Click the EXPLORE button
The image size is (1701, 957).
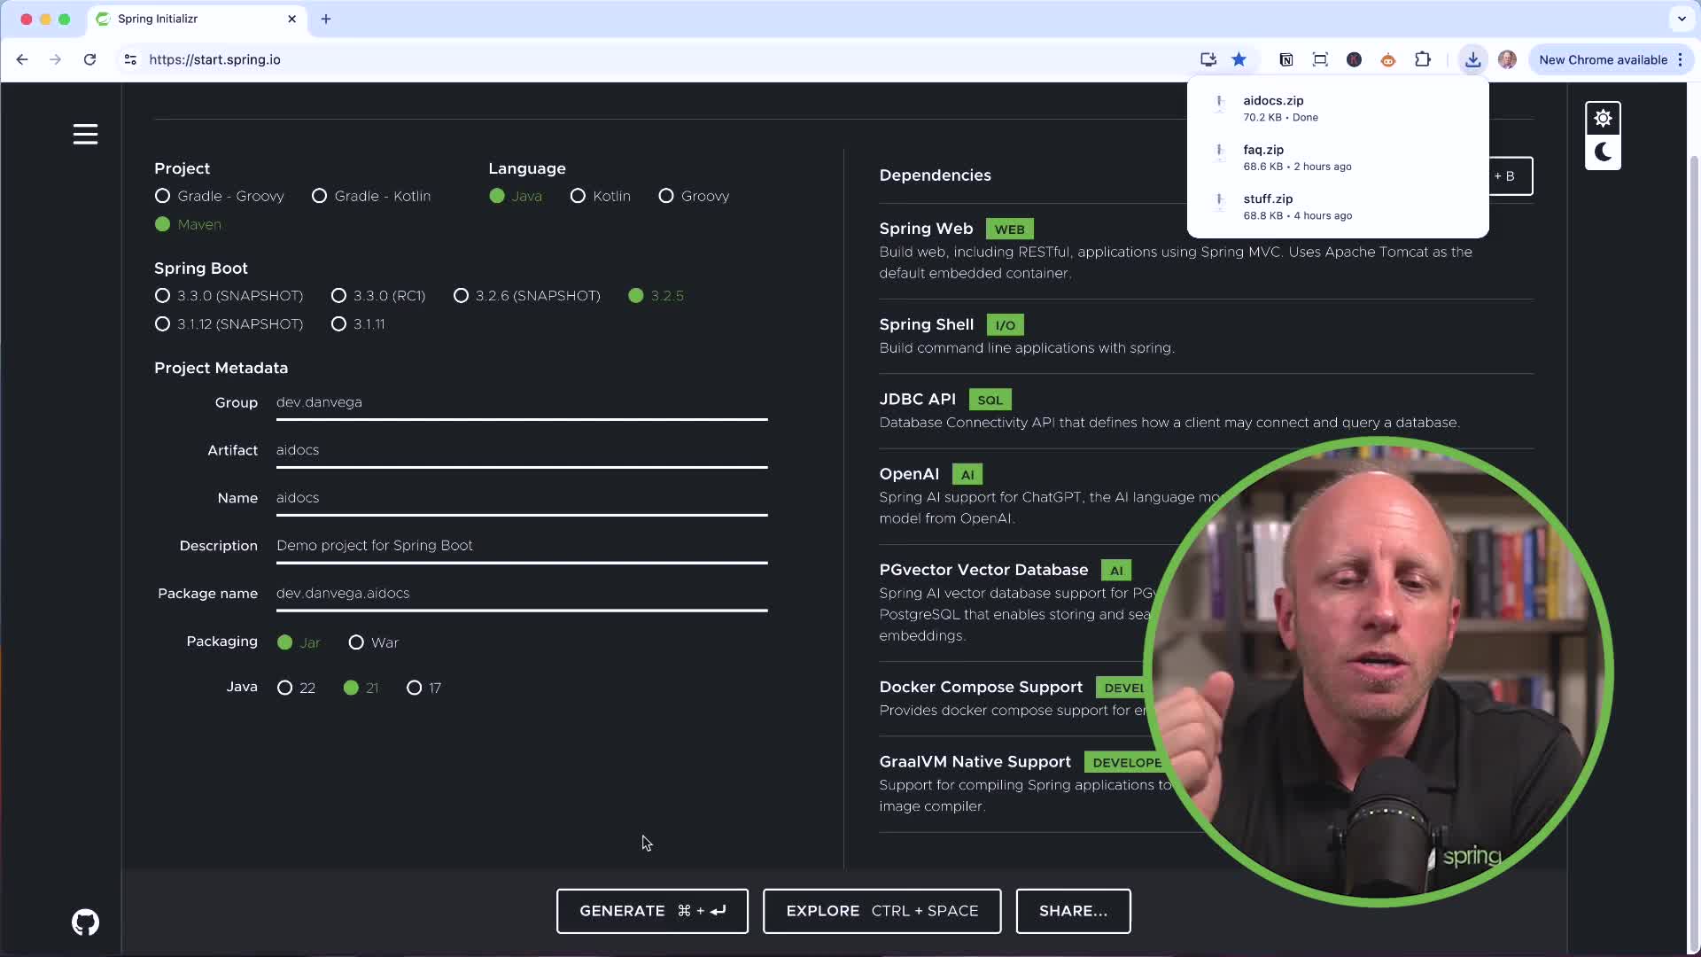click(882, 911)
